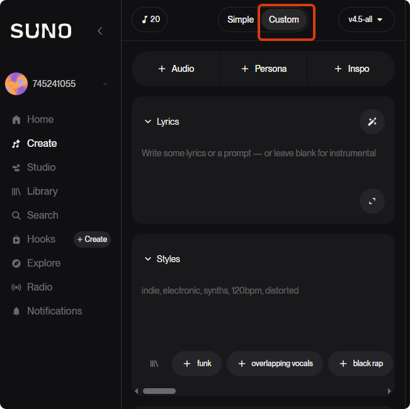Collapse the Lyrics section
The width and height of the screenshot is (410, 409).
(x=148, y=122)
